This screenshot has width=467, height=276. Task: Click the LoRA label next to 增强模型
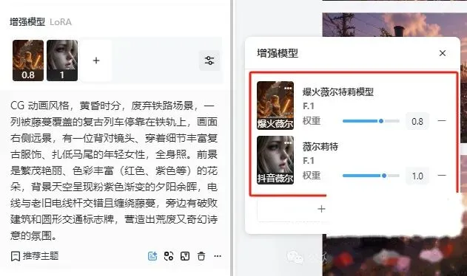pyautogui.click(x=61, y=22)
